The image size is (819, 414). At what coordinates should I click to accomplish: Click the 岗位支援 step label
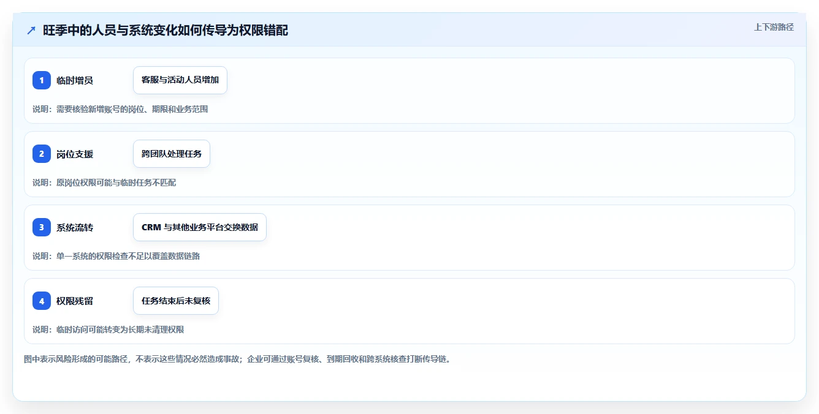[x=75, y=154]
